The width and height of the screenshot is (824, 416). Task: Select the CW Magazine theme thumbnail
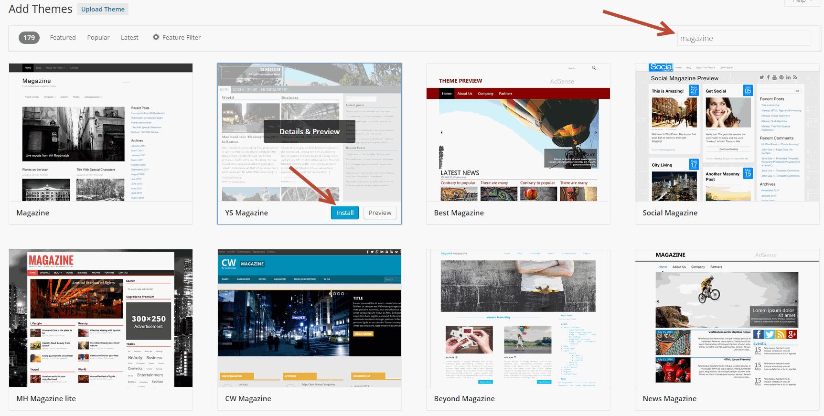click(309, 318)
